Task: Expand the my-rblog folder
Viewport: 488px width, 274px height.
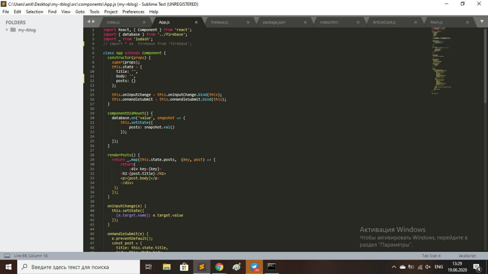Action: 7,30
